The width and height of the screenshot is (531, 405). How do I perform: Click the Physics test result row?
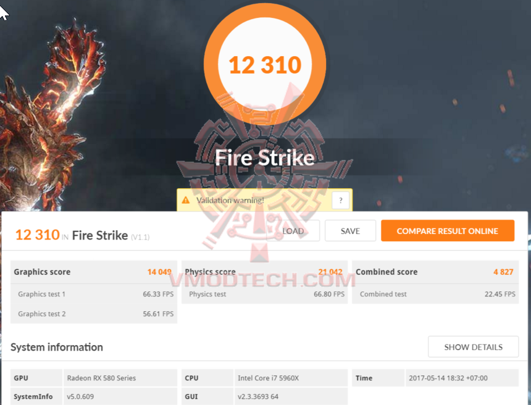(x=264, y=294)
